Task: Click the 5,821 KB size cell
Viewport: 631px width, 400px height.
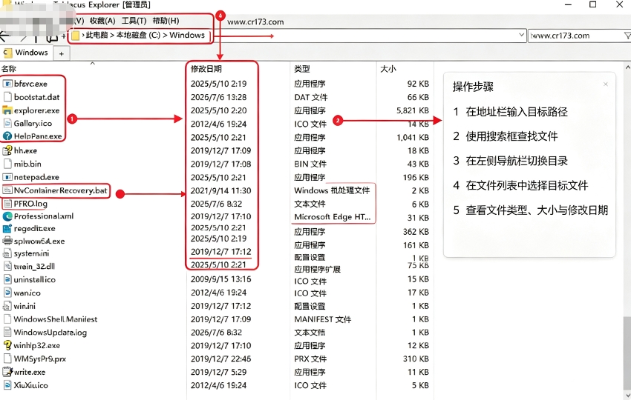Action: pos(413,110)
